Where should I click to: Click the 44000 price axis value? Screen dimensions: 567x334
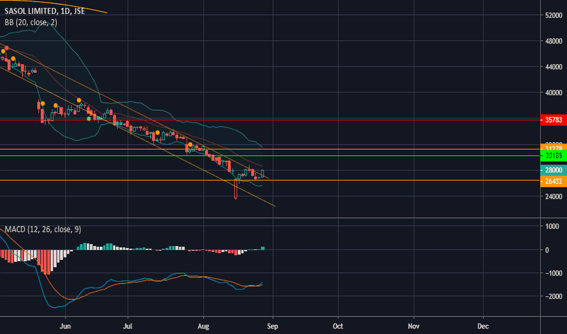[554, 67]
